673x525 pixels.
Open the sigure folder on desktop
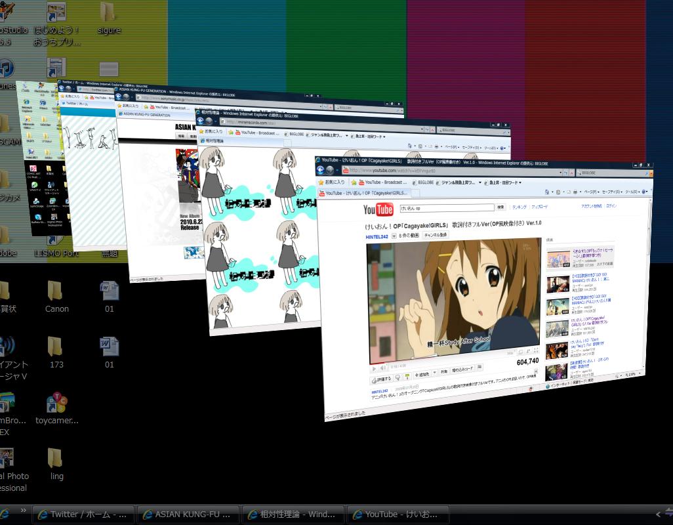(x=109, y=18)
